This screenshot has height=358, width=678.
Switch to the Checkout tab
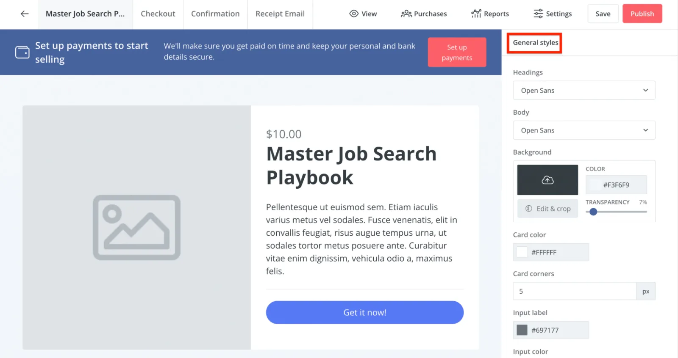tap(158, 14)
